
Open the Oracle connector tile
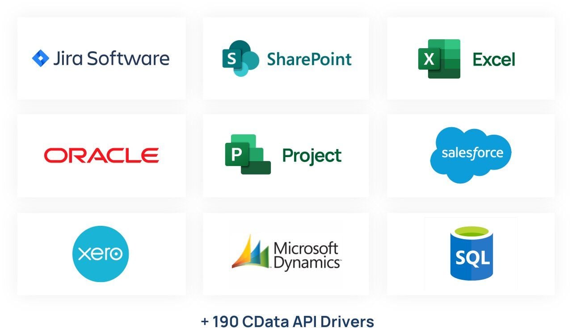101,155
